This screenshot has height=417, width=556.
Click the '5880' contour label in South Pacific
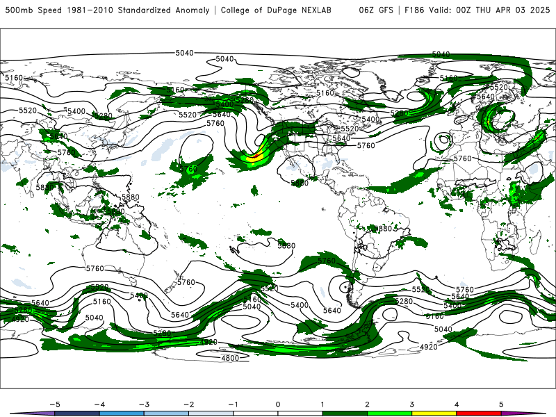286,245
